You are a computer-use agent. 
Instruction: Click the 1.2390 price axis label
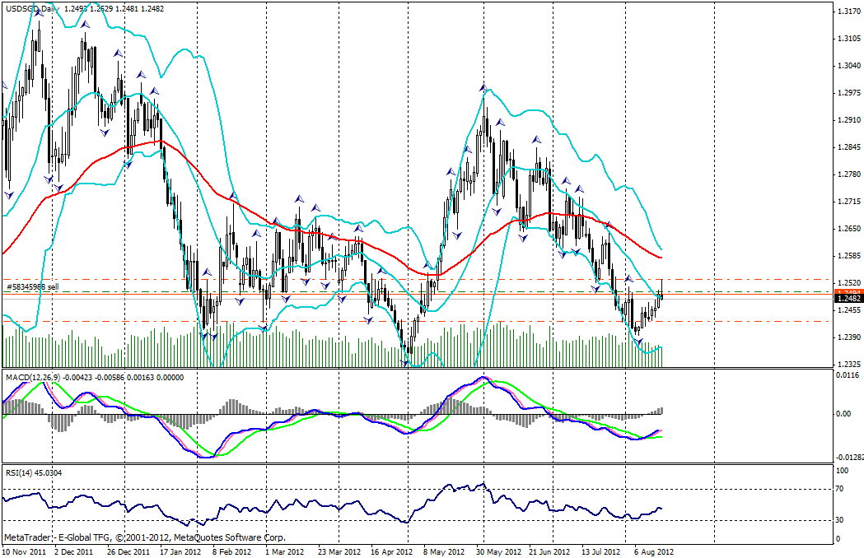point(848,337)
